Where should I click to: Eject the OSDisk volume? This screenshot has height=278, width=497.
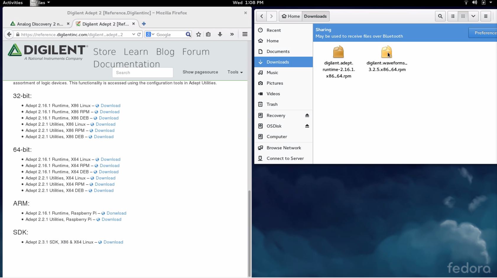[307, 126]
